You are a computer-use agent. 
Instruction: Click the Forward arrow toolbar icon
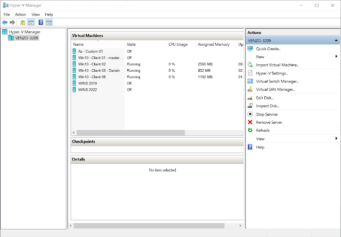12,22
